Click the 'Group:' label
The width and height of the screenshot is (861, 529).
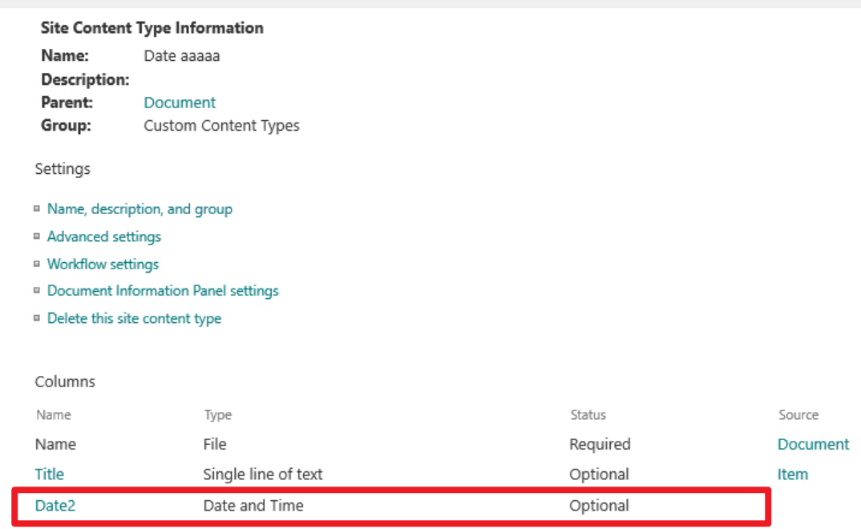(x=66, y=126)
